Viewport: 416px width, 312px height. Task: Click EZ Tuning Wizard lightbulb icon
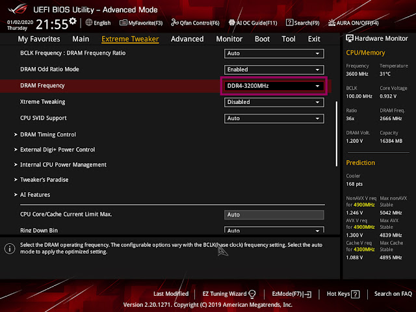(x=252, y=294)
